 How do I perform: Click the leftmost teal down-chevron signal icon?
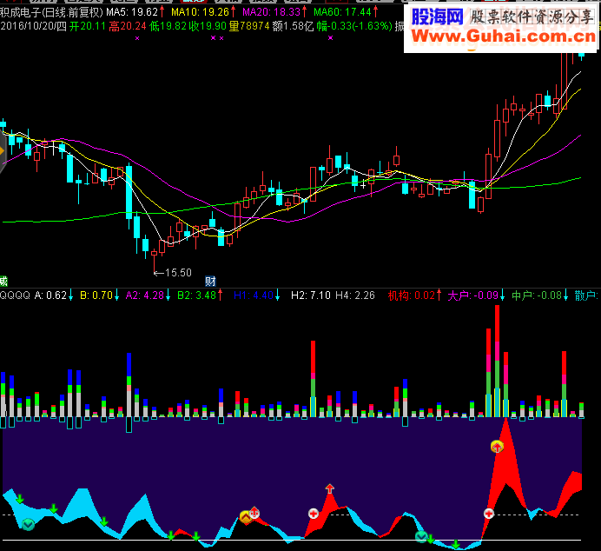click(28, 524)
